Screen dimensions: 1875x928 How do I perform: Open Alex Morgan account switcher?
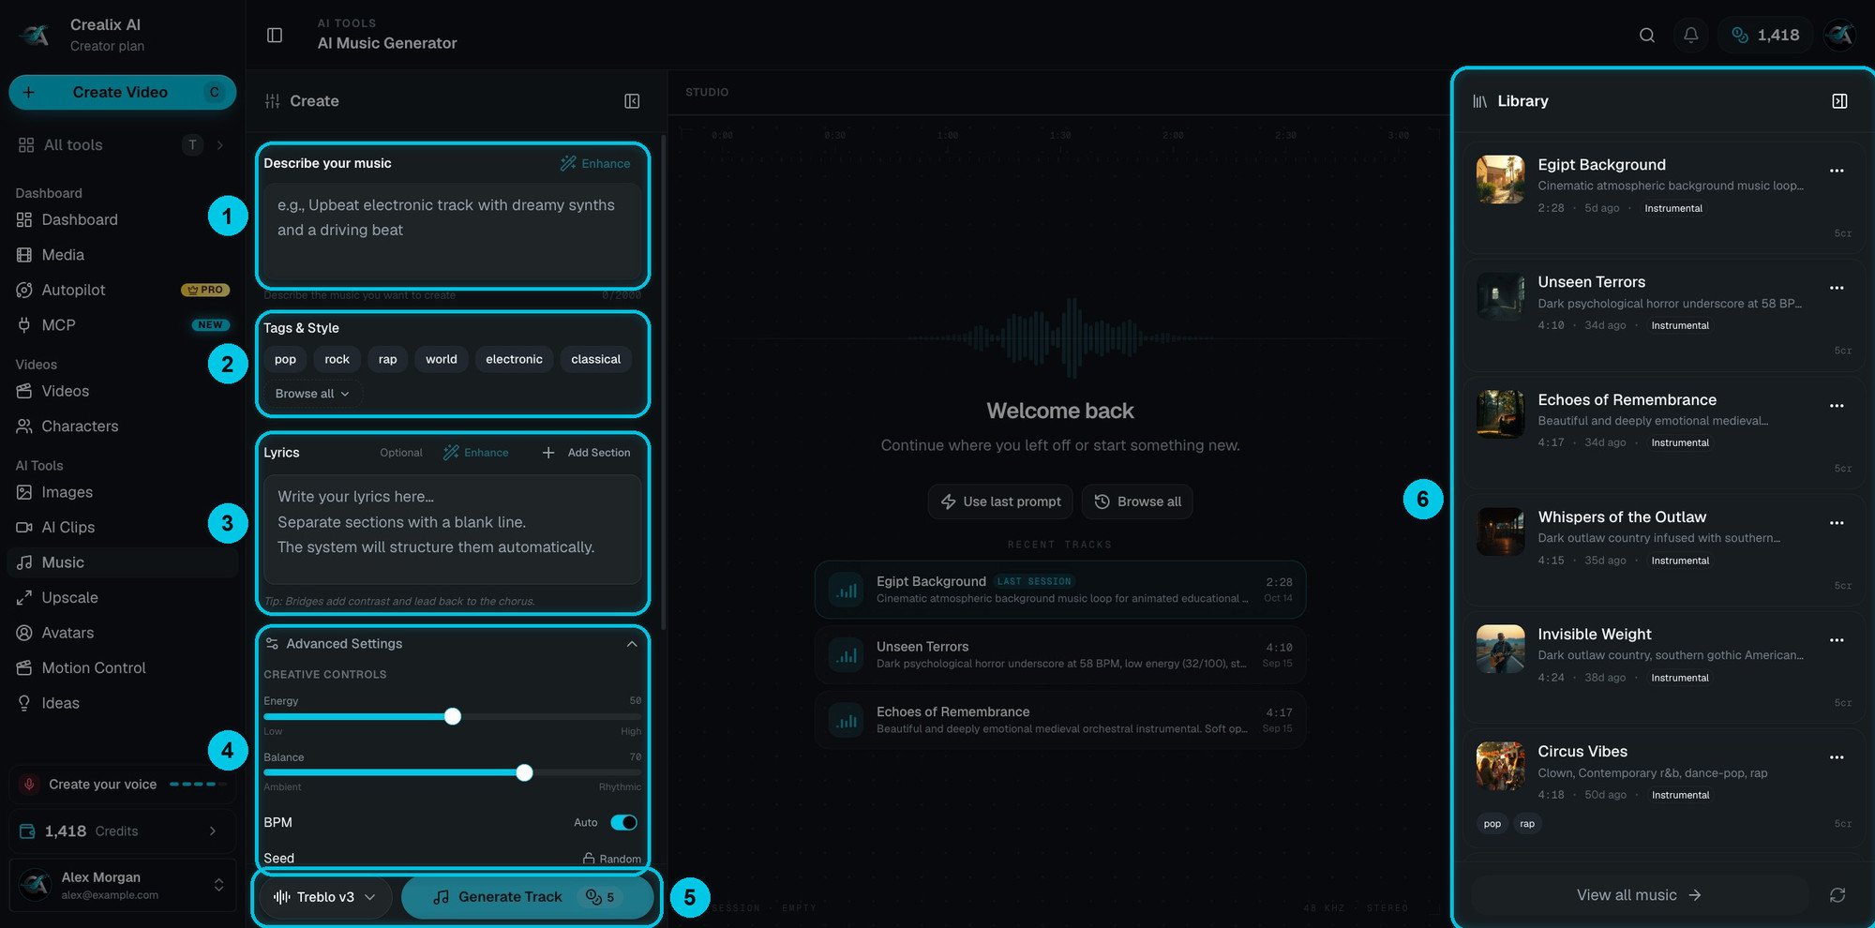122,885
